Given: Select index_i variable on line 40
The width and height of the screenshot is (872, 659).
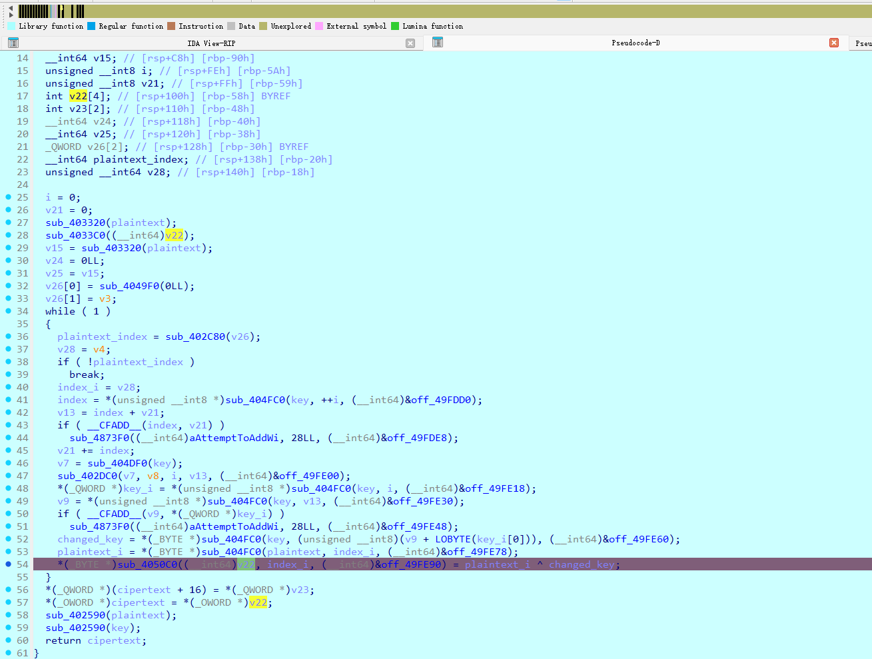Looking at the screenshot, I should coord(78,387).
